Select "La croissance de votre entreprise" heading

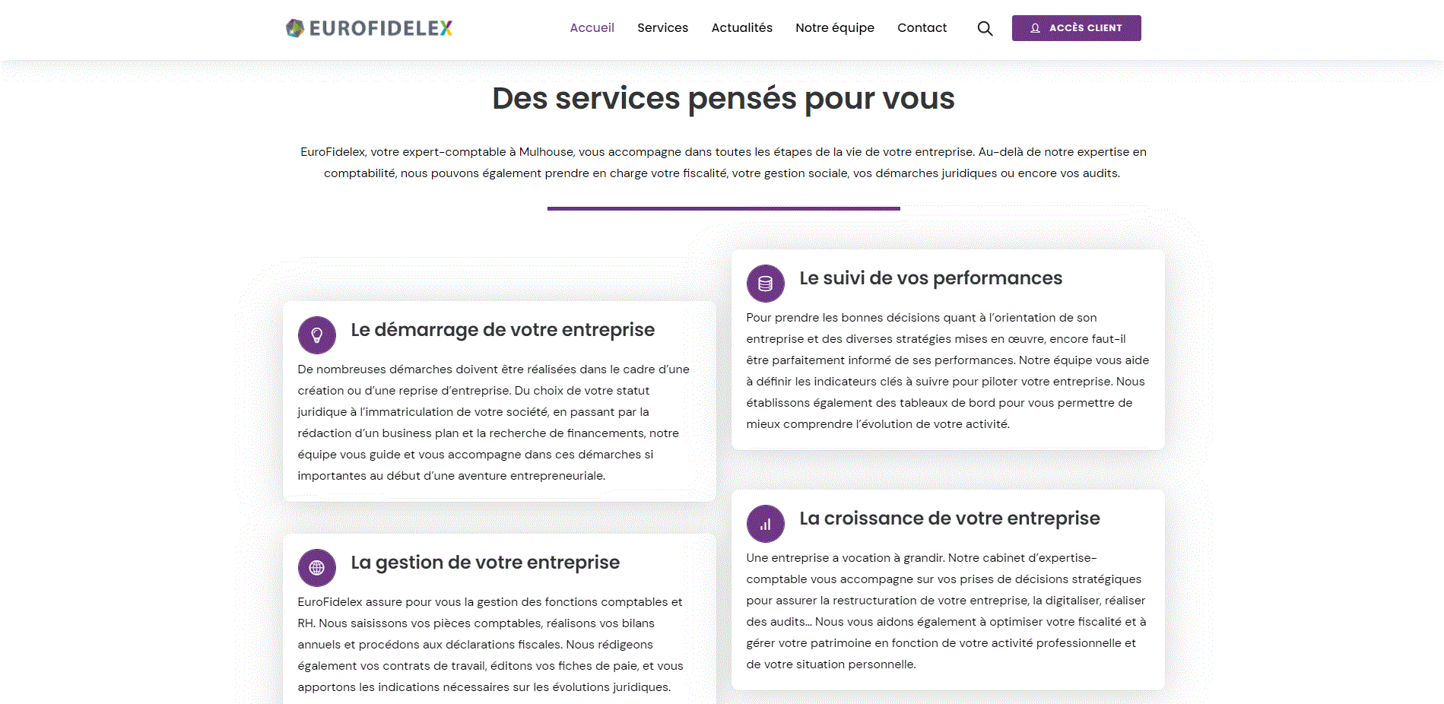[949, 518]
